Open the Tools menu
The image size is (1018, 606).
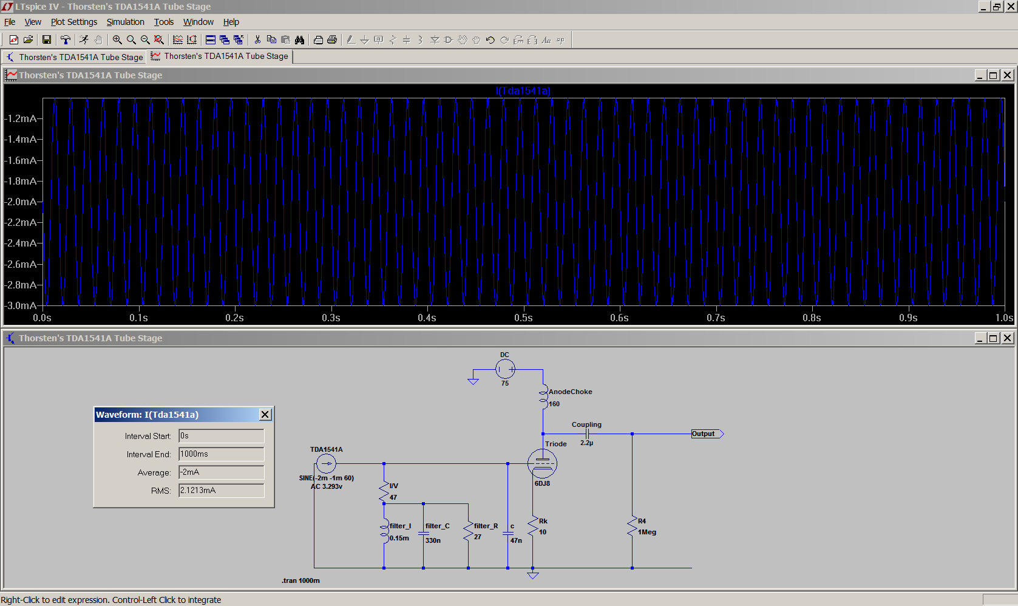tap(164, 22)
